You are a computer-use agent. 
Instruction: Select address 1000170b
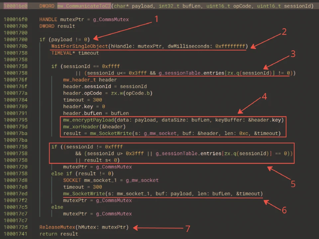(x=16, y=46)
